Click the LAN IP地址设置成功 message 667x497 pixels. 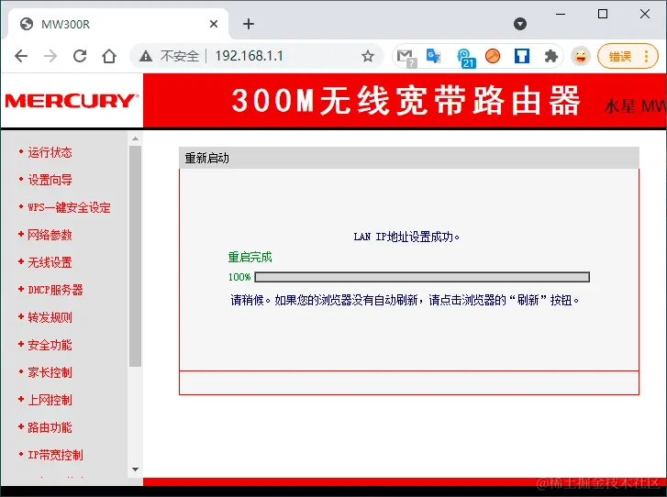(406, 237)
